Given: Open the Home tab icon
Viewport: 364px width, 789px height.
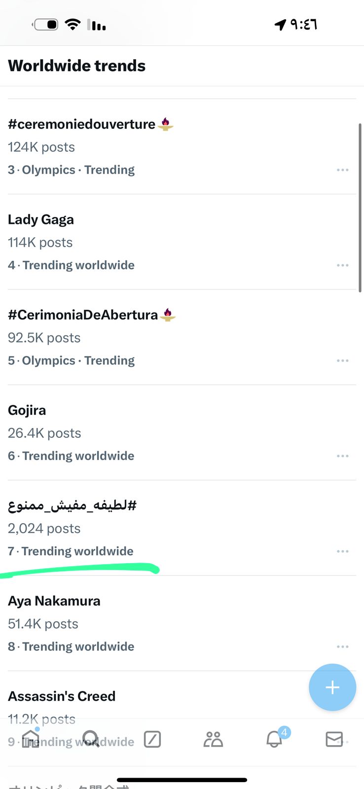Looking at the screenshot, I should tap(31, 739).
